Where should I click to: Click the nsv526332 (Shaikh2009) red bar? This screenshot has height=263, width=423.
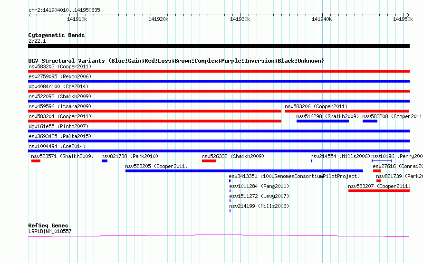[209, 161]
